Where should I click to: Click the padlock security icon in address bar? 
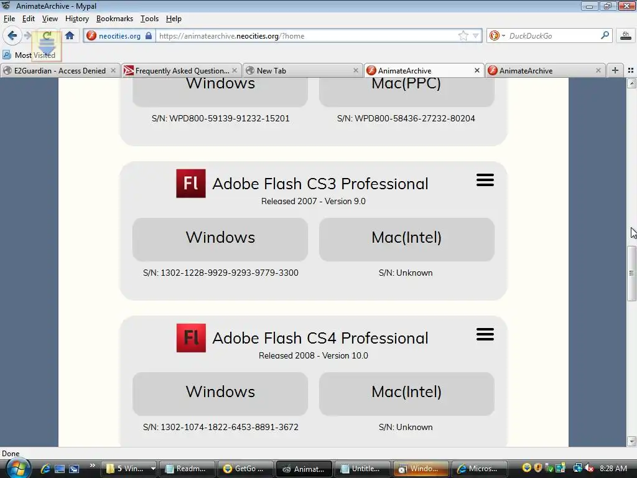click(149, 35)
